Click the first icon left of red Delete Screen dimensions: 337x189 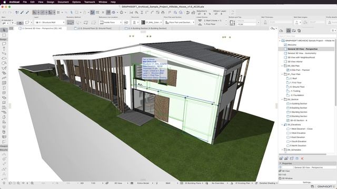[x=297, y=159]
